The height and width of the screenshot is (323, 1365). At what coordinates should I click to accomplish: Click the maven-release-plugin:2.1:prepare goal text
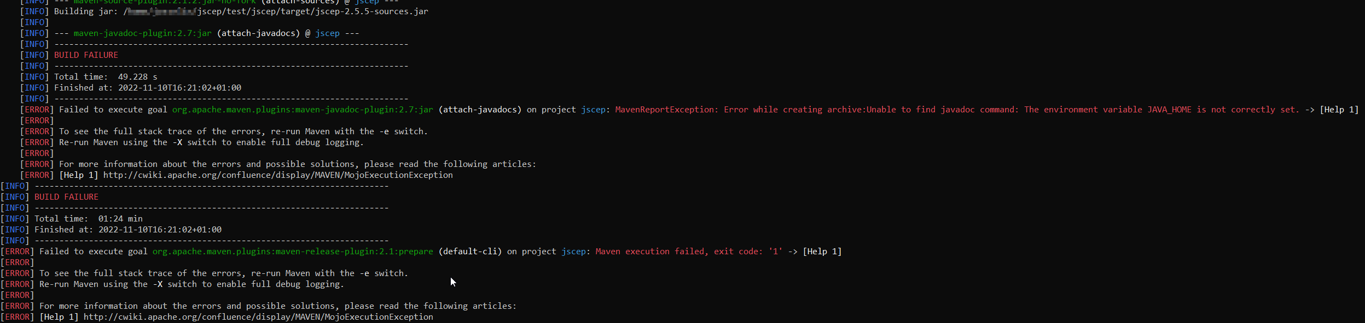293,252
